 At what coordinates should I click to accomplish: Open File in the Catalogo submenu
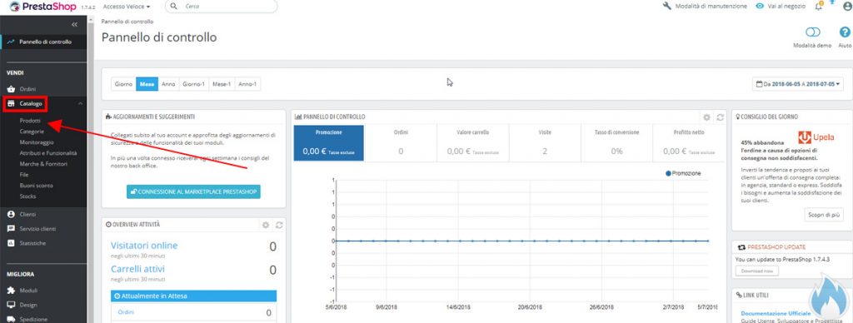[x=24, y=175]
